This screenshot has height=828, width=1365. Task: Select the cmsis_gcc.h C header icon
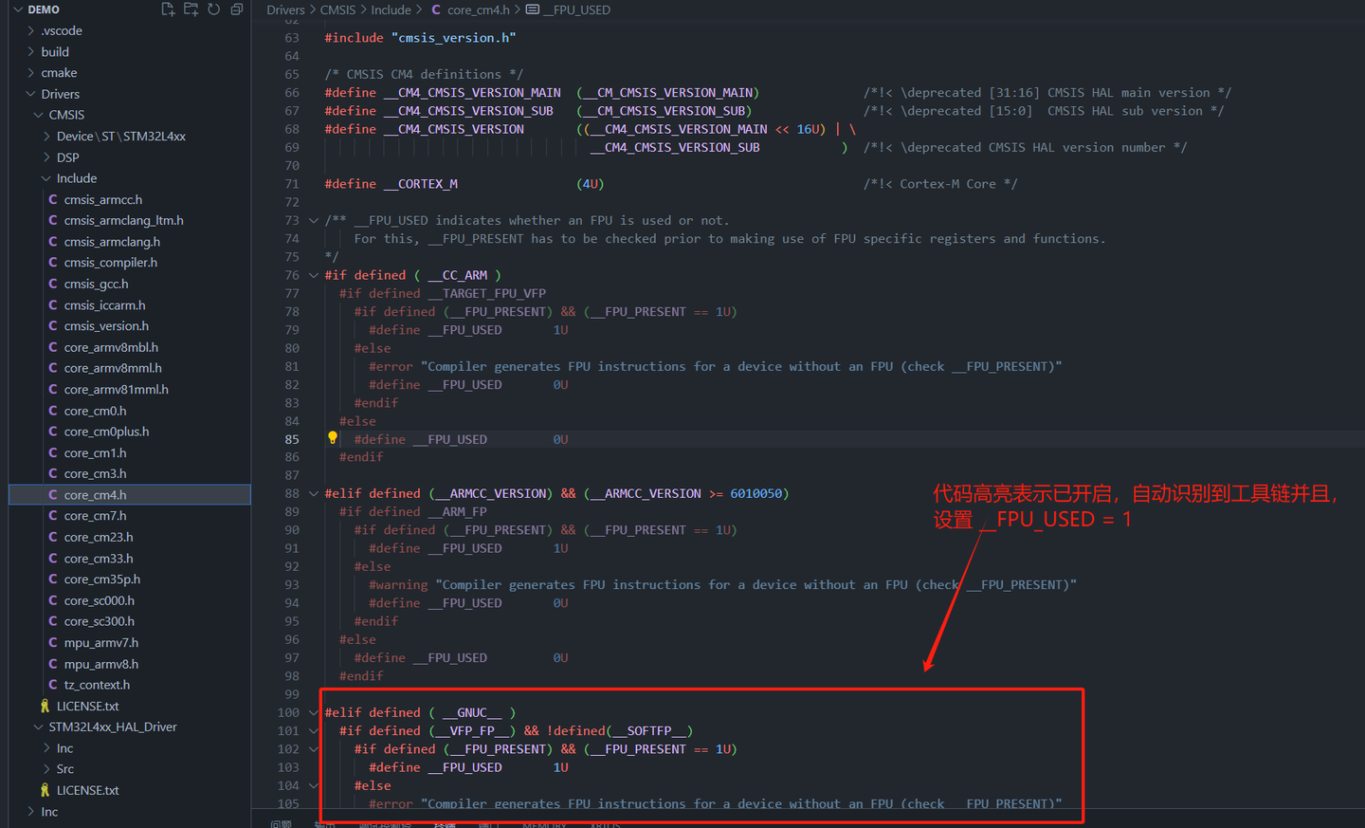(x=54, y=284)
